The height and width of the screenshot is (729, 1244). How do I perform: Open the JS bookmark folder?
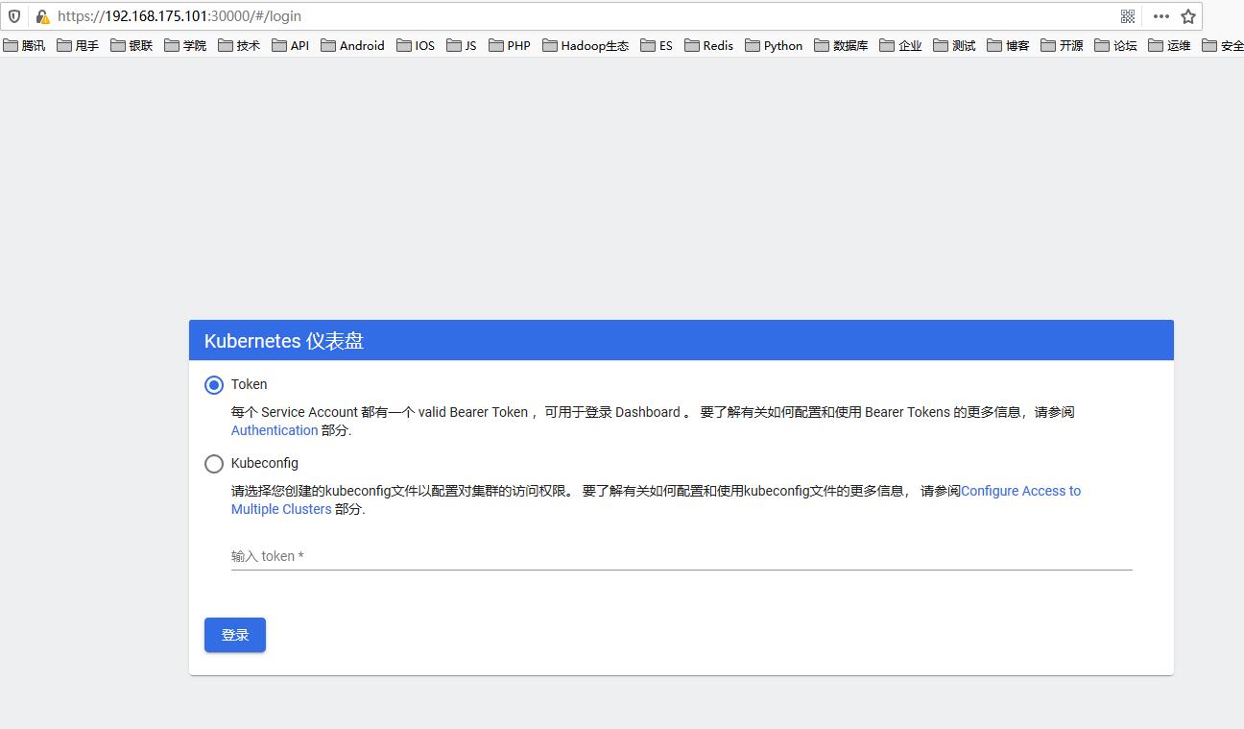click(462, 45)
